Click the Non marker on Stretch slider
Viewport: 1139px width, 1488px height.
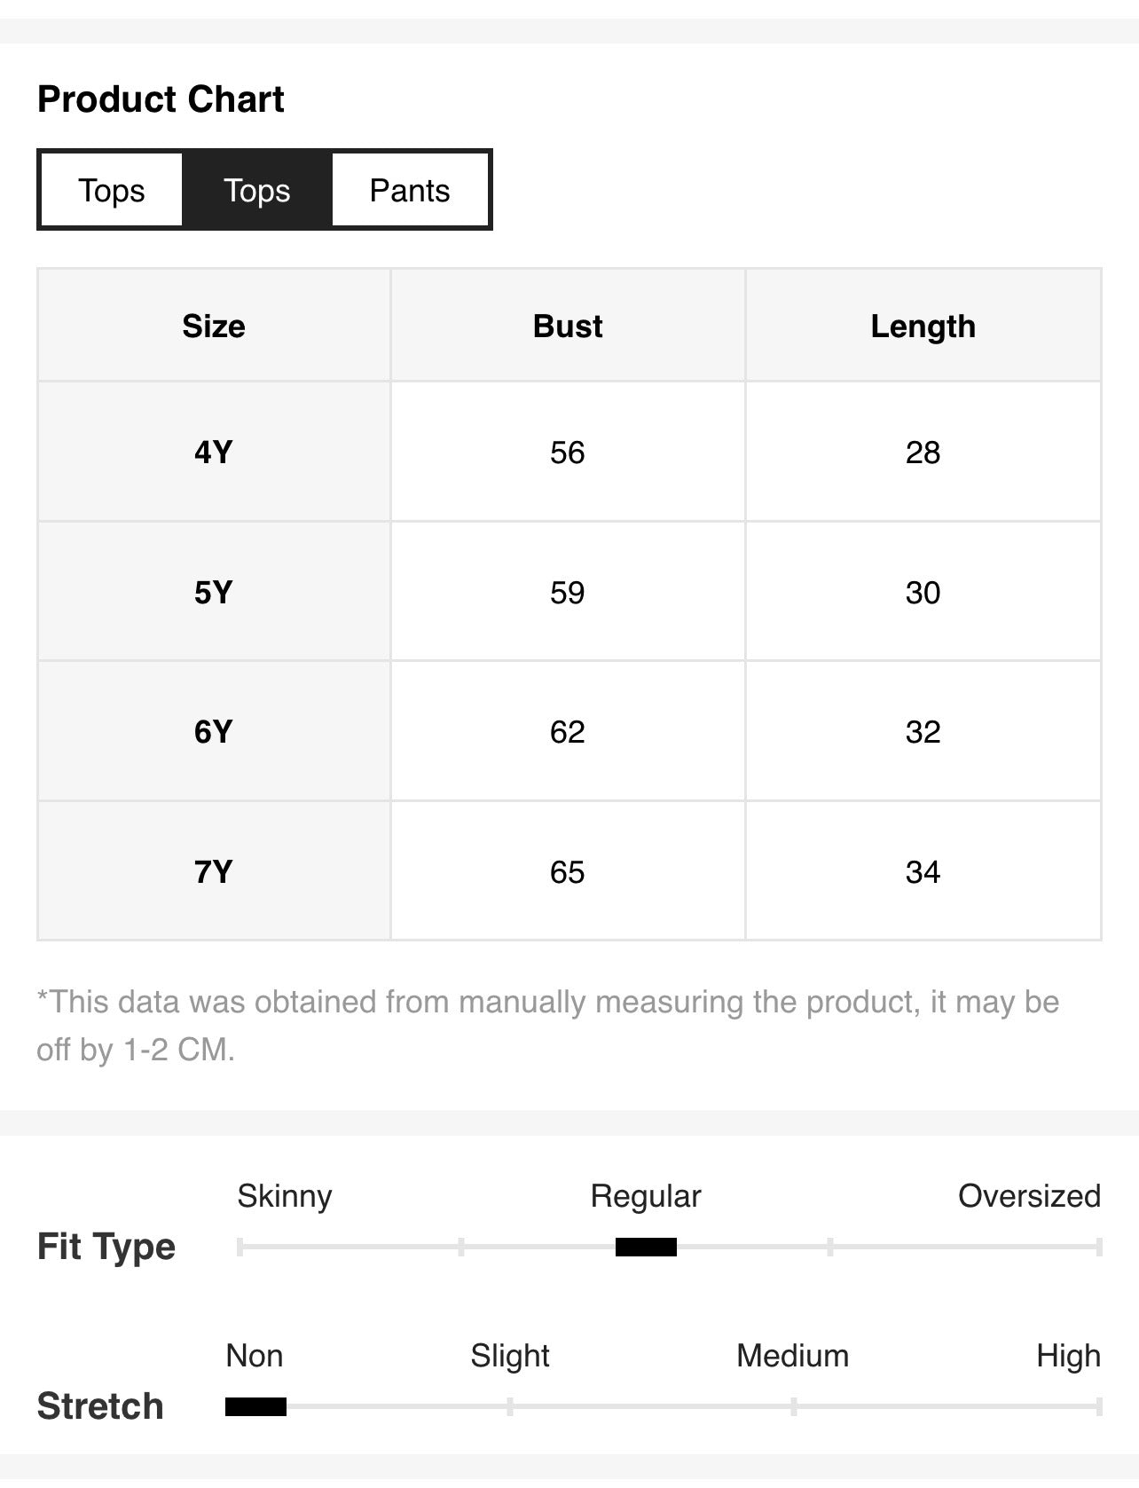(255, 1406)
